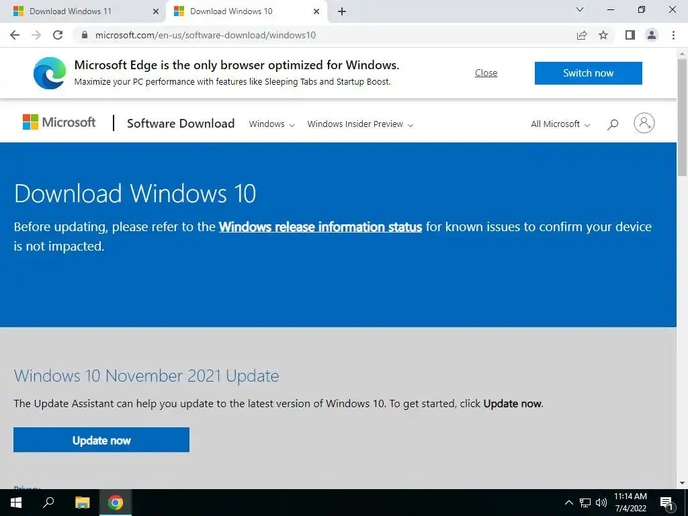Open the Windows Start menu

pos(16,503)
